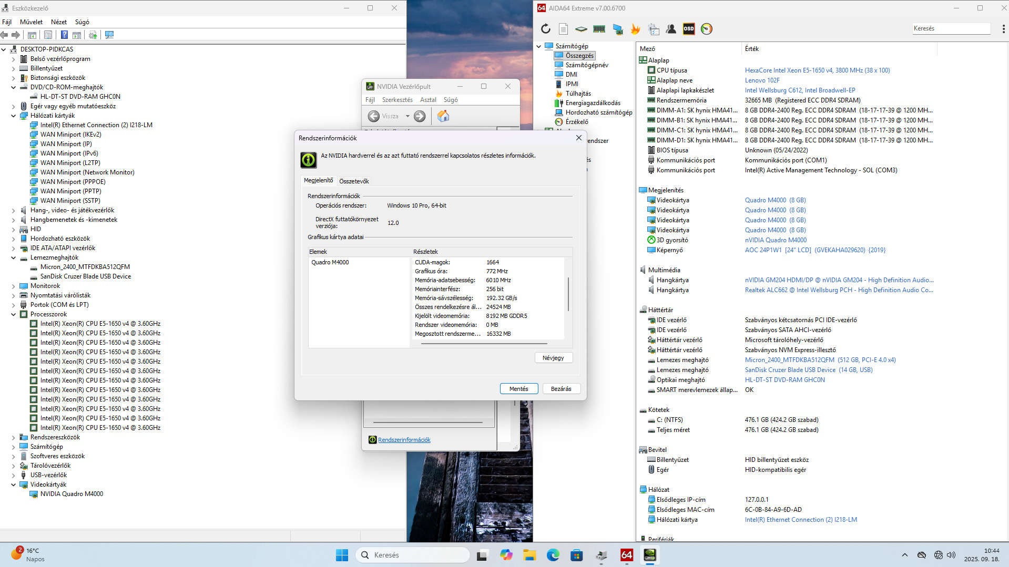Click the Névjegy button
The image size is (1009, 567).
tap(553, 358)
